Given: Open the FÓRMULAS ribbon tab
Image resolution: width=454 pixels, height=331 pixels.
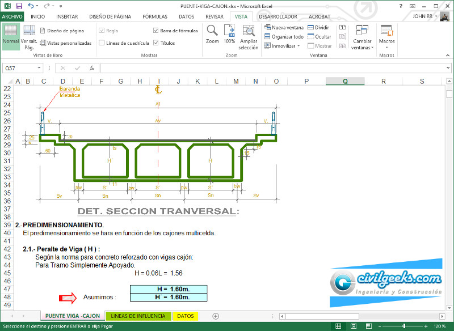Looking at the screenshot, I should [154, 16].
